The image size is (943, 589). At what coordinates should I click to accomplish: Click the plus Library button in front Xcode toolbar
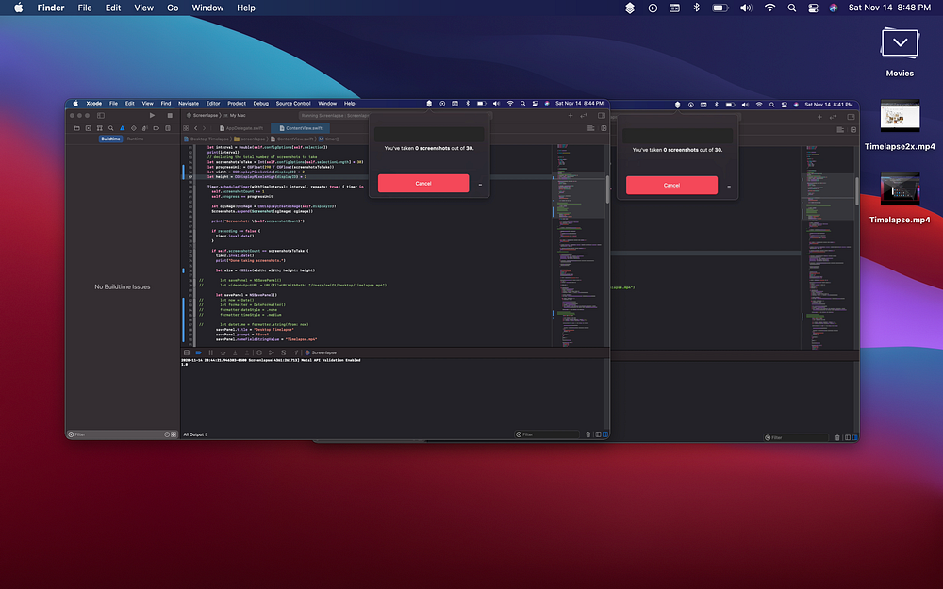(x=571, y=115)
